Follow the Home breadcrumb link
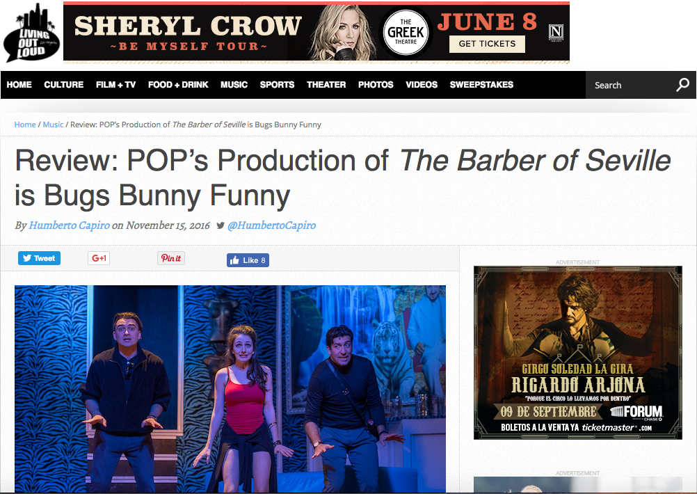Image resolution: width=697 pixels, height=494 pixels. (x=25, y=125)
